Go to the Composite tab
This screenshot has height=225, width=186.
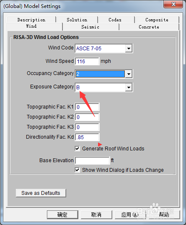(x=157, y=20)
